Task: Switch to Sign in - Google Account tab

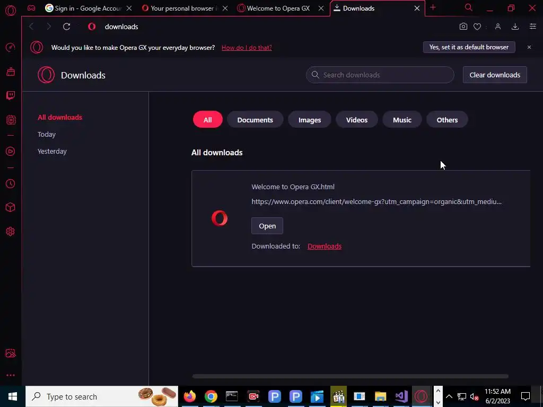Action: pos(83,8)
